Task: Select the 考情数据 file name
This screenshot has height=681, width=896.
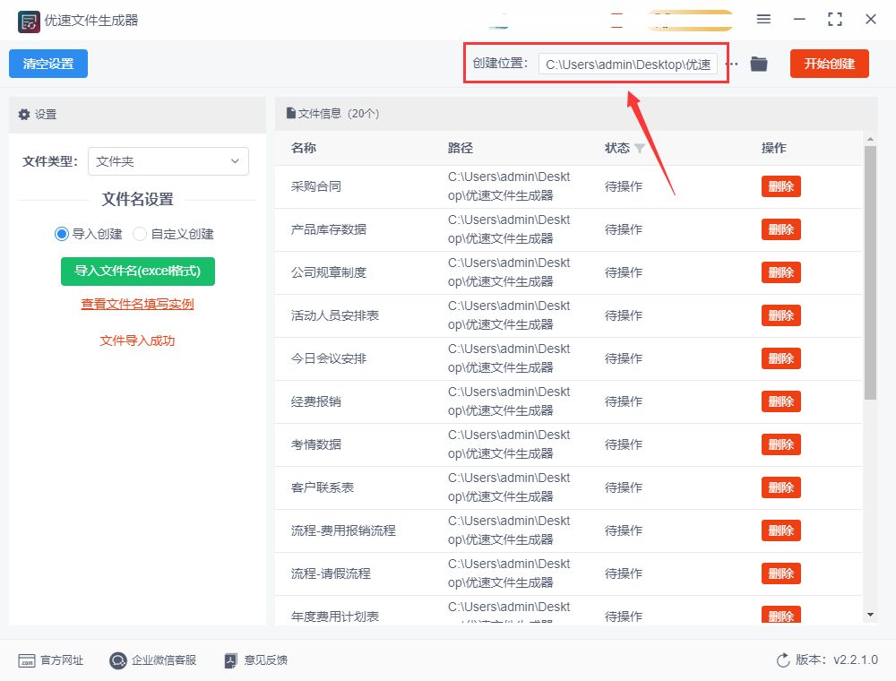Action: 316,444
